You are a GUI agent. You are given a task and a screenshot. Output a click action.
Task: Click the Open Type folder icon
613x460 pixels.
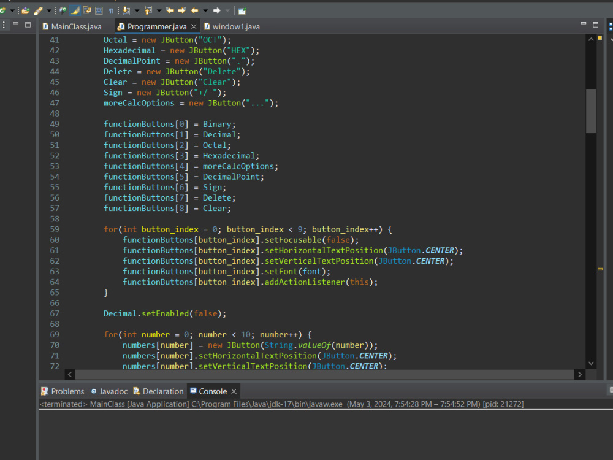pos(25,10)
